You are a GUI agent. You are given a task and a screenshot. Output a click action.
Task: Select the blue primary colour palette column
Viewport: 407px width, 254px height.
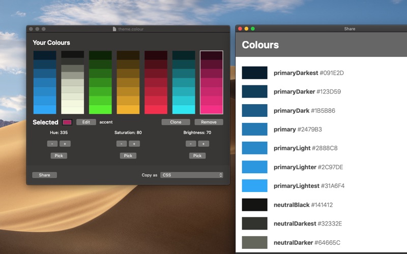pos(45,82)
